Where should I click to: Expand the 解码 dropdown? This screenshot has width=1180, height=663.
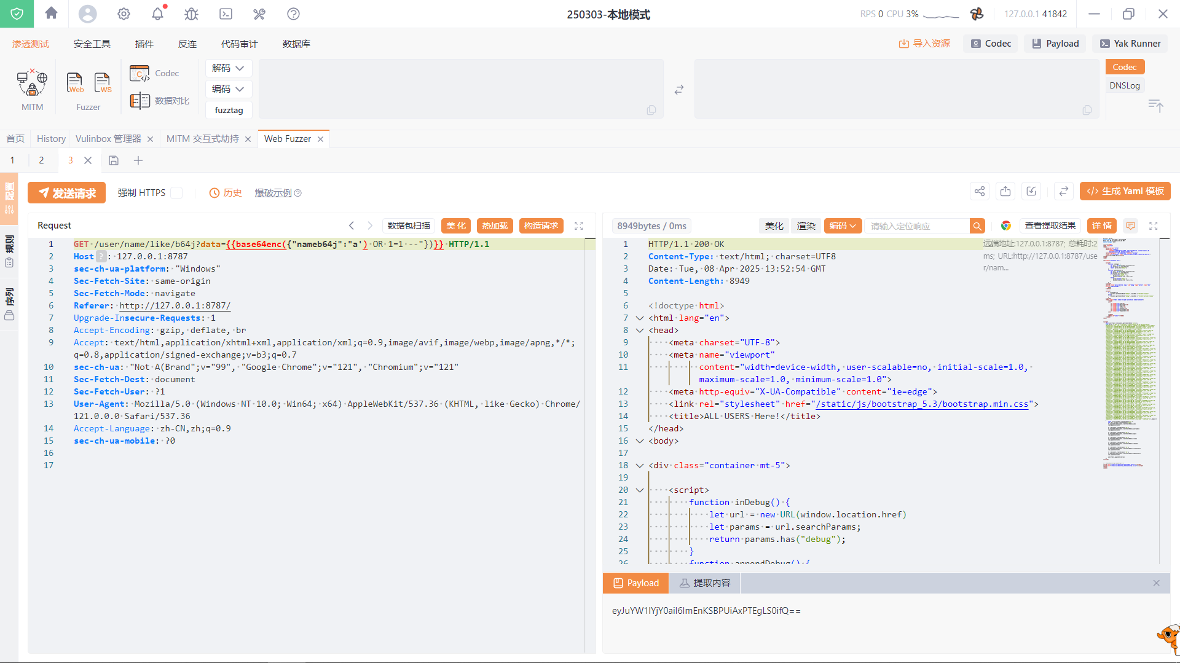(228, 68)
